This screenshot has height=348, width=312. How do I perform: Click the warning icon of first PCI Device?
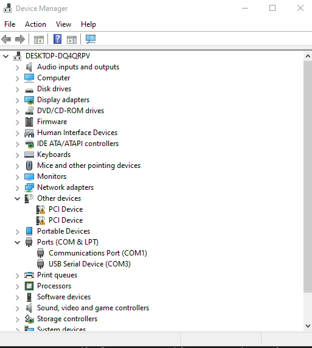tap(41, 209)
